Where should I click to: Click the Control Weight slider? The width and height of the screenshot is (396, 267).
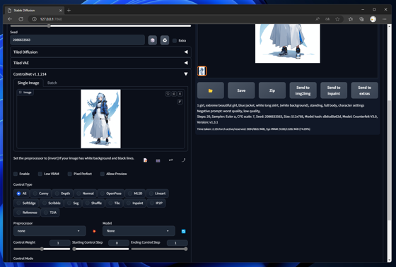(42, 249)
